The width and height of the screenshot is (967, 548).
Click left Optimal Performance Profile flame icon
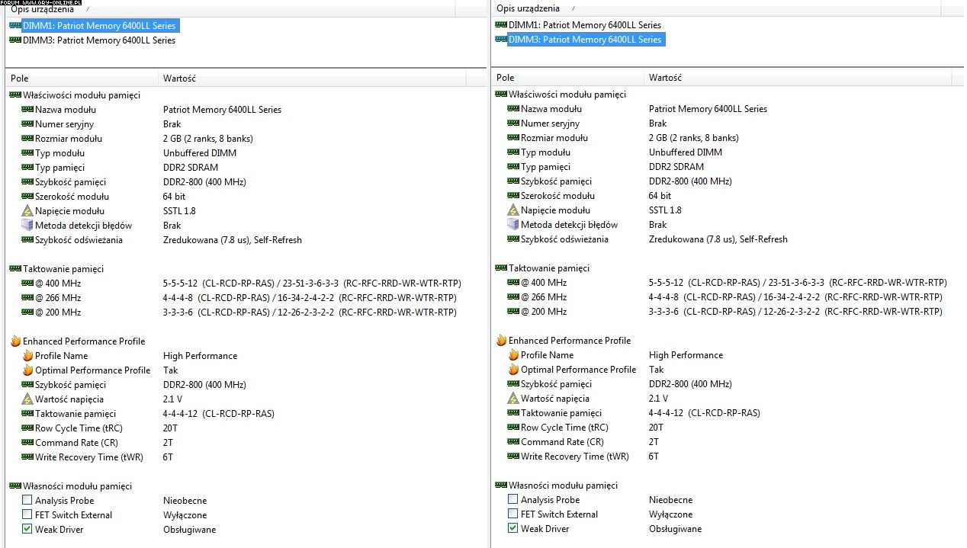27,370
